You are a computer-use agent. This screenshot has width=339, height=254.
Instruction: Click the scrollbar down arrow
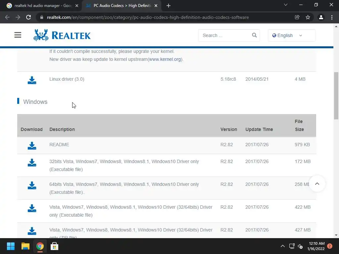pyautogui.click(x=336, y=235)
